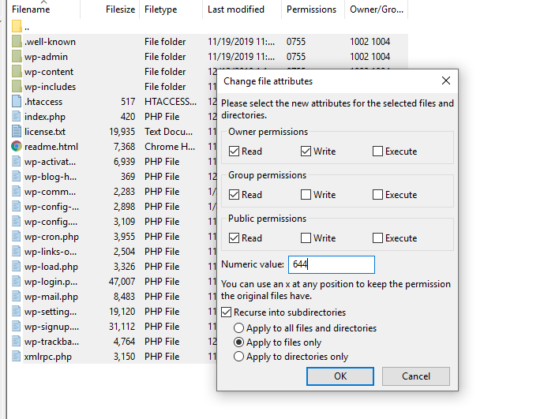Click the wp-admin folder icon
Viewport: 544px width, 419px height.
click(x=17, y=57)
